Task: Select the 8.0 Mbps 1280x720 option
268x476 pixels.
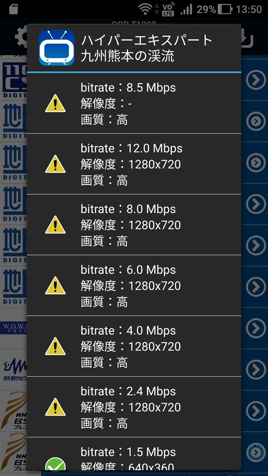Action: pyautogui.click(x=134, y=225)
